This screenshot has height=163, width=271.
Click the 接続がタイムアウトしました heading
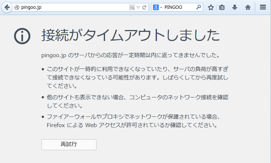[131, 35]
